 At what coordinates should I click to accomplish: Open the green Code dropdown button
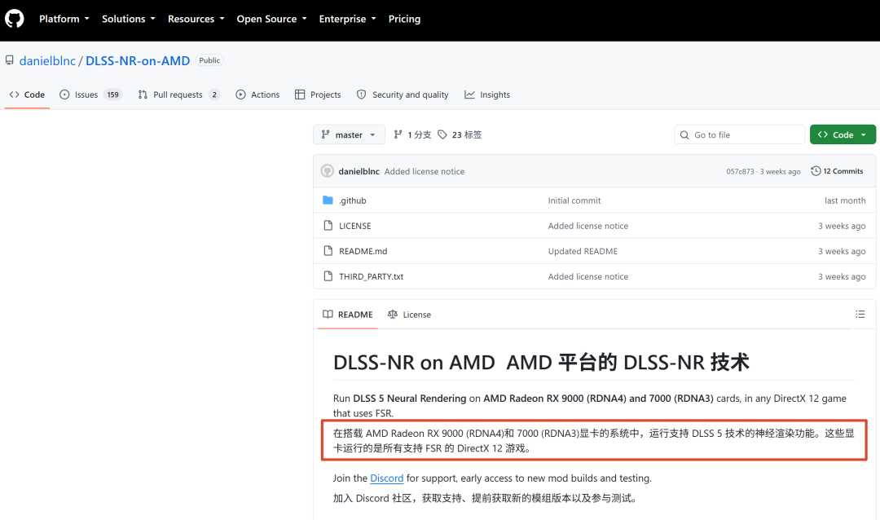coord(843,134)
